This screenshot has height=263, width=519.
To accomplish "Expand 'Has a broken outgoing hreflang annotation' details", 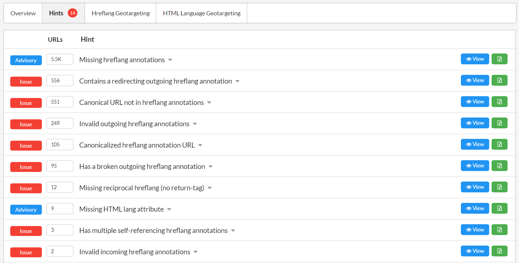I will [x=211, y=167].
